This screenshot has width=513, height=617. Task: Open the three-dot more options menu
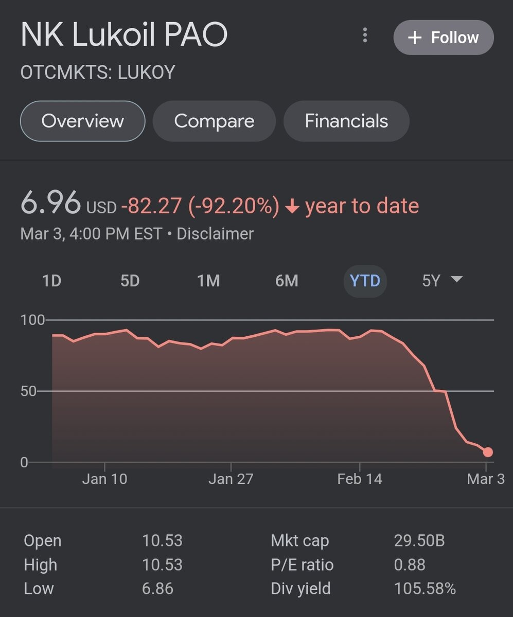[365, 35]
